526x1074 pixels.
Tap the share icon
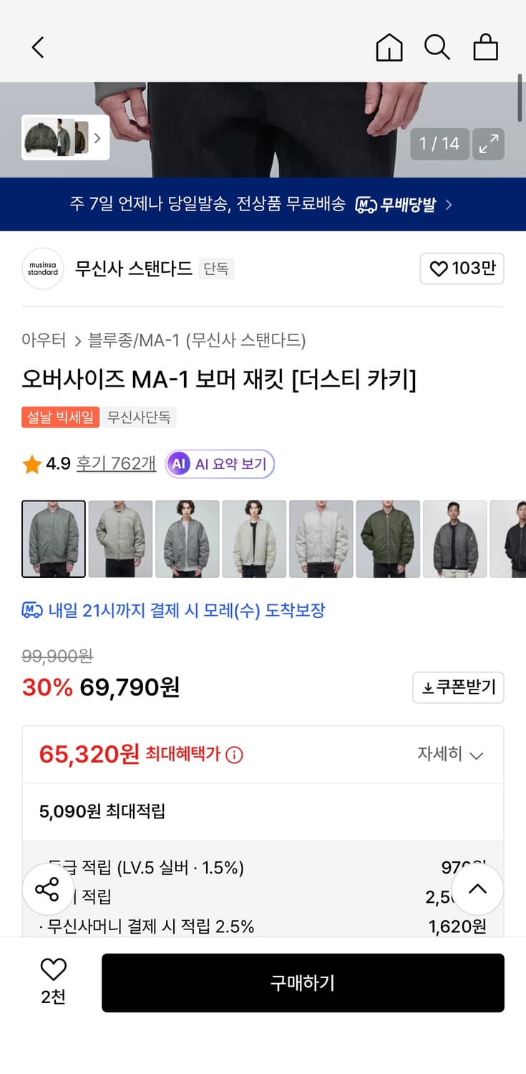[x=47, y=889]
